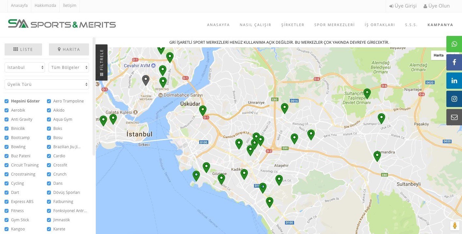Image resolution: width=462 pixels, height=234 pixels.
Task: Click the gray inactive map marker
Action: tap(146, 80)
